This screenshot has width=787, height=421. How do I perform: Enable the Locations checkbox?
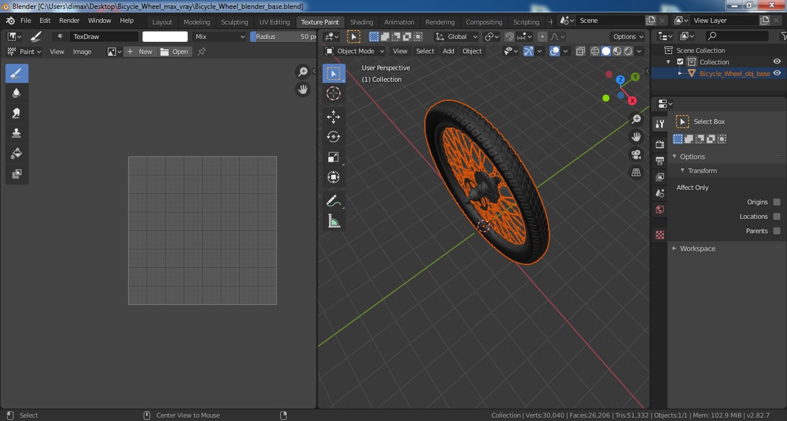coord(776,216)
